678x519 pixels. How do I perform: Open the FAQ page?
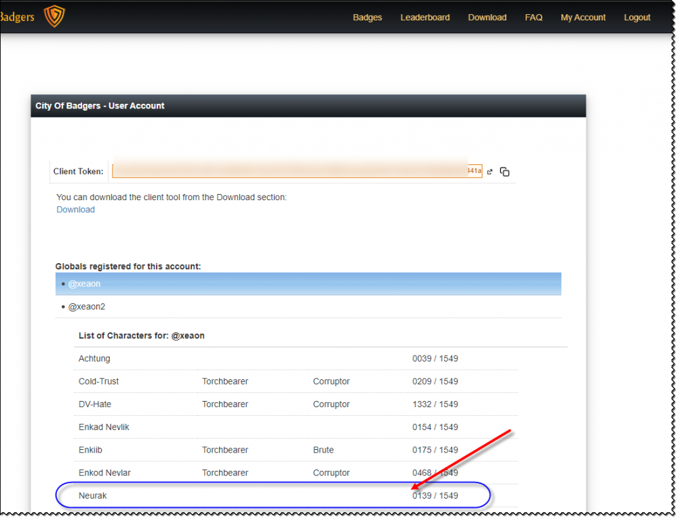click(534, 18)
